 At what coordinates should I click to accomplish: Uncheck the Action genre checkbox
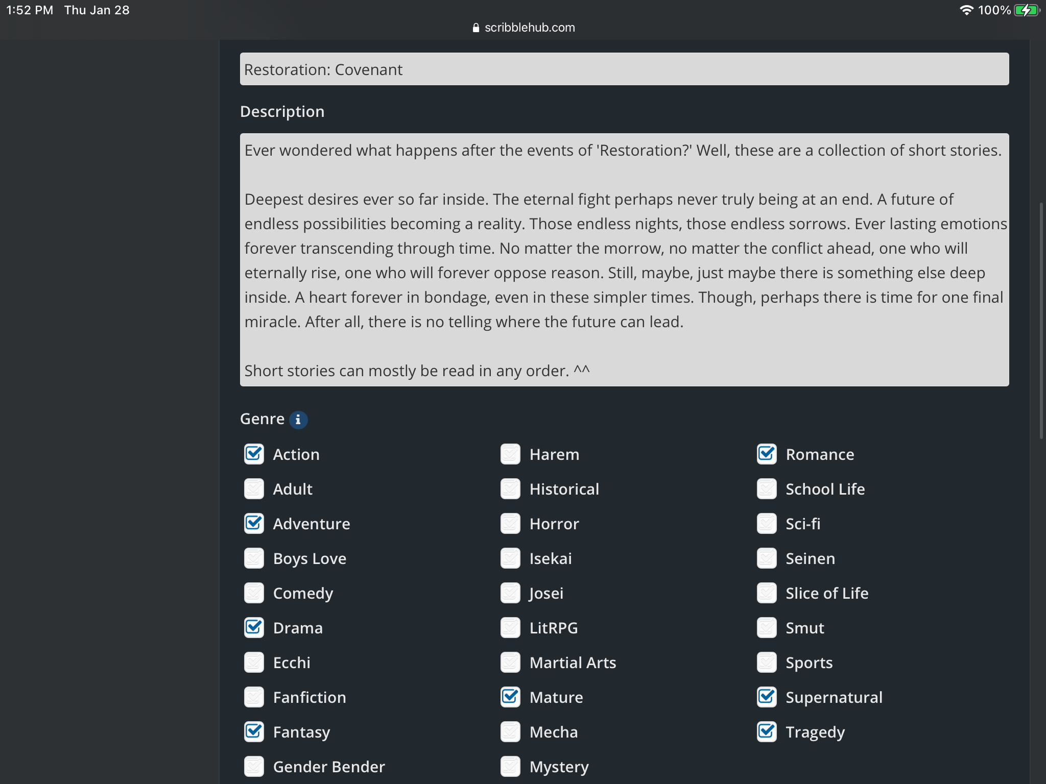coord(254,454)
